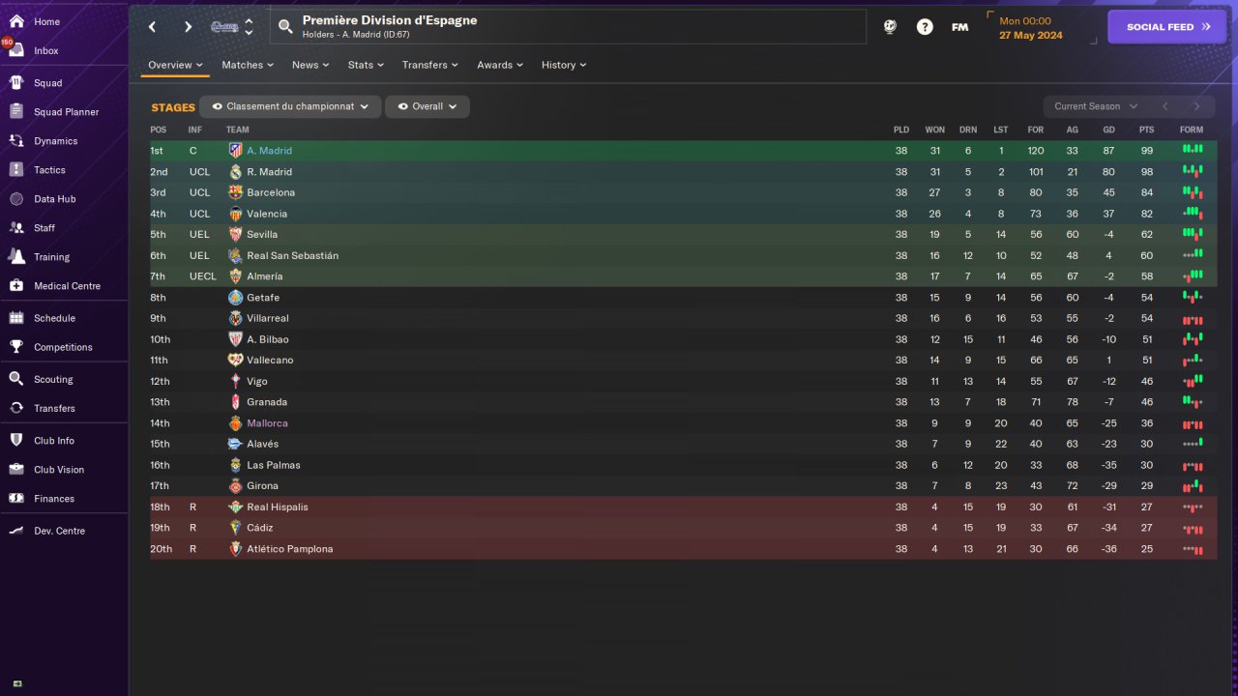Expand the Stats menu dropdown
The height and width of the screenshot is (696, 1238).
(x=366, y=65)
